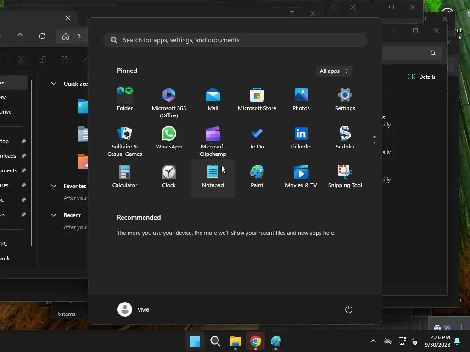Show hidden tray icons
The image size is (470, 352).
pyautogui.click(x=373, y=341)
